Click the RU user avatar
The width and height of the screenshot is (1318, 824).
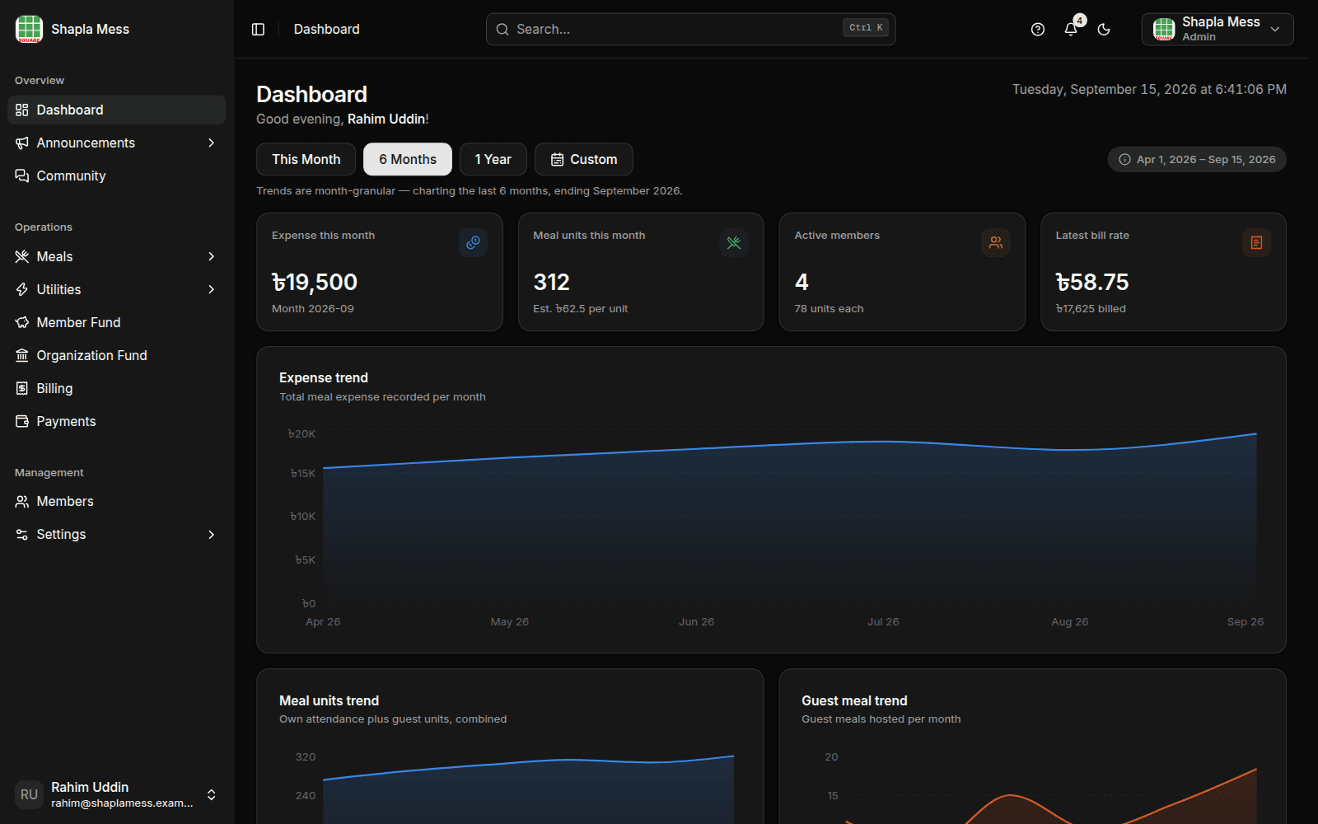(29, 794)
